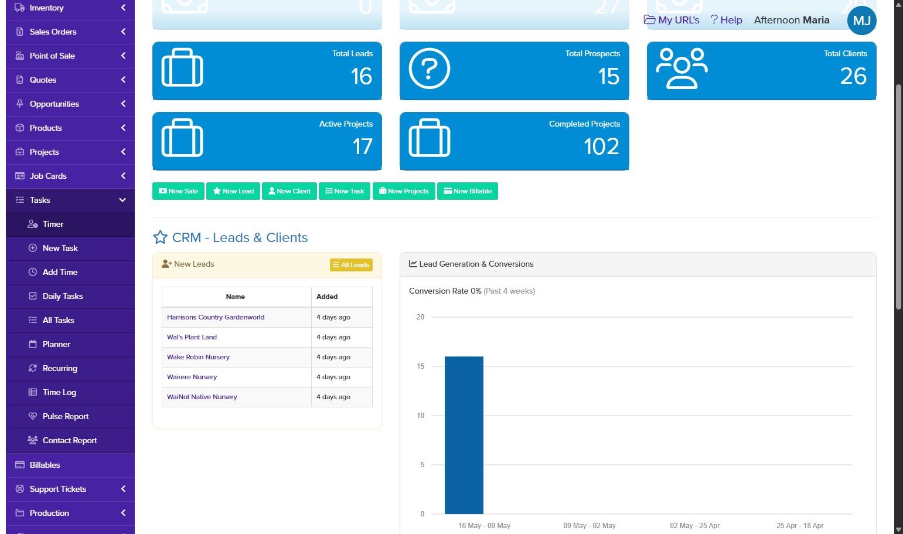This screenshot has width=903, height=534.
Task: Click the 16 May - 09 May chart bar
Action: (x=464, y=435)
